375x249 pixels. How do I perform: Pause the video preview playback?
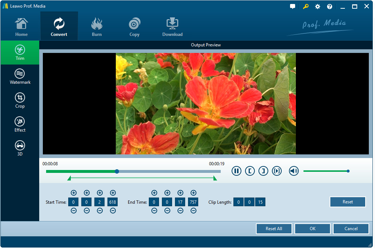[x=236, y=171]
